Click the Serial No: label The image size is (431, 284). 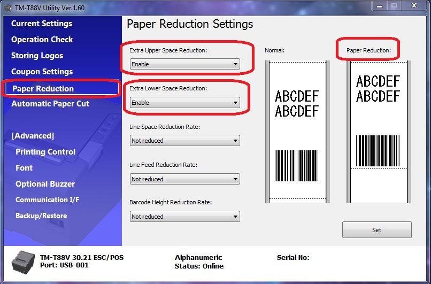(293, 258)
